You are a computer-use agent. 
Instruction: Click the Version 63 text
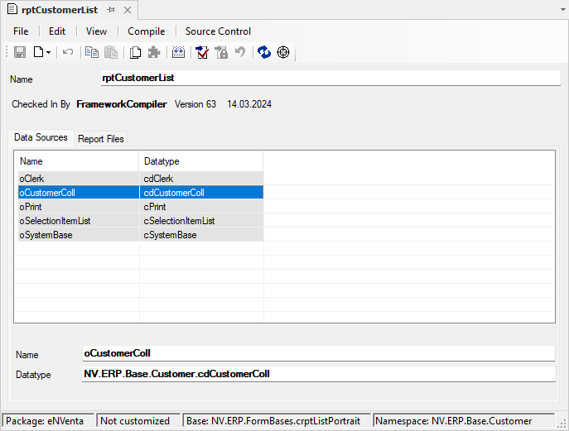[195, 104]
